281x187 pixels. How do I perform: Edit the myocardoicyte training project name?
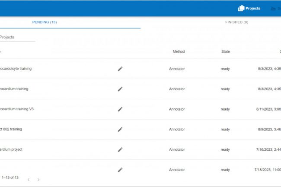(120, 69)
